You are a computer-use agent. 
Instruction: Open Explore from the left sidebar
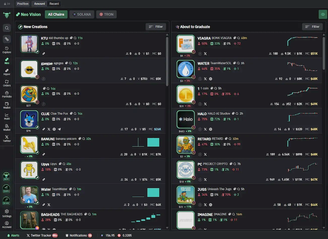7,50
